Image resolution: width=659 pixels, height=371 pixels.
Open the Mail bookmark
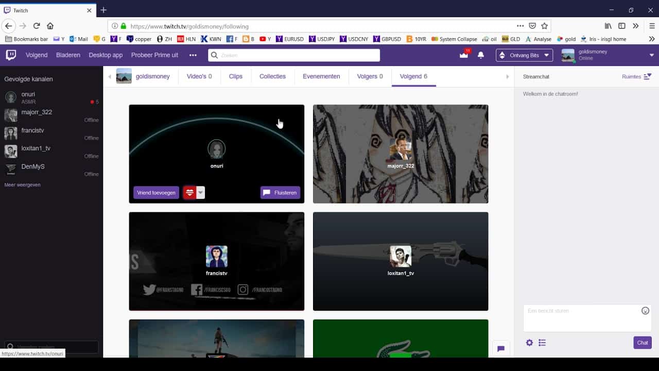tap(79, 39)
